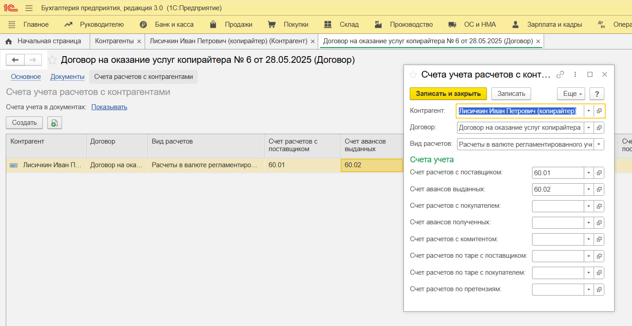This screenshot has width=632, height=326.
Task: Switch to the Контрагенты tab
Action: (x=114, y=41)
